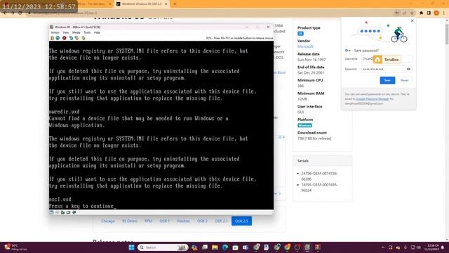The width and height of the screenshot is (449, 253).
Task: Click serial 16595-OEM-0001695-96524
Action: pos(319,188)
